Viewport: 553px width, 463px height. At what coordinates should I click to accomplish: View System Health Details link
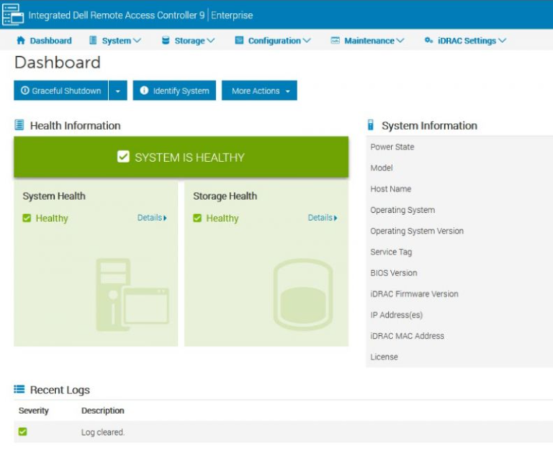pyautogui.click(x=152, y=218)
